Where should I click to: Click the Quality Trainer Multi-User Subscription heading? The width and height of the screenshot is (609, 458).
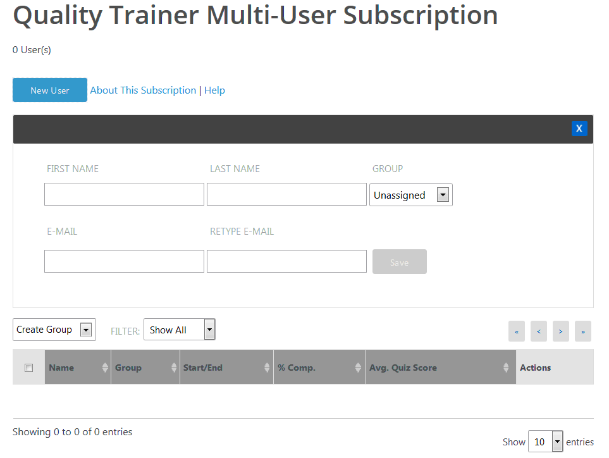click(255, 16)
